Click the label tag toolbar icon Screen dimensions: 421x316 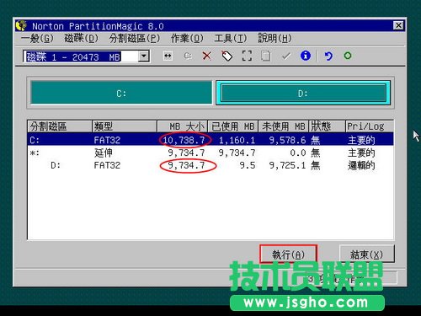[x=226, y=56]
